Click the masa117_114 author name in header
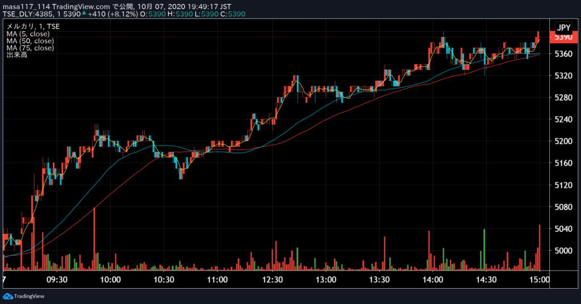 click(26, 7)
